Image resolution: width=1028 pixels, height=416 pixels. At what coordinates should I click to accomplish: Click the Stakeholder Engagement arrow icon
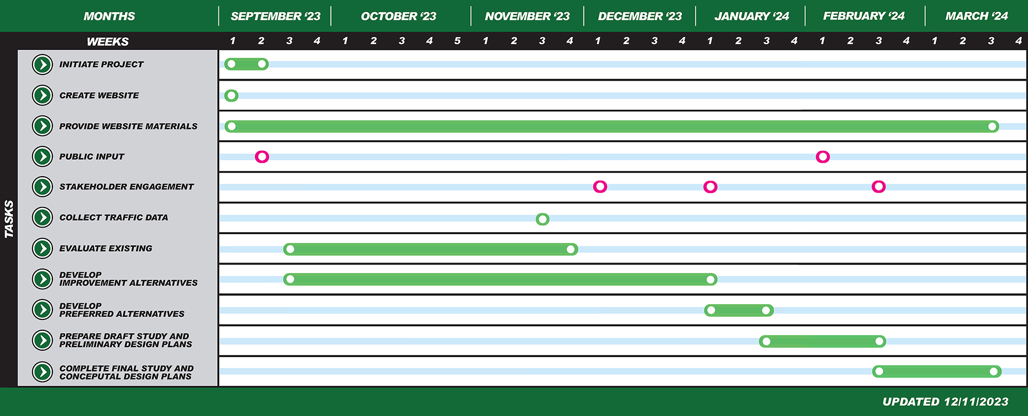tap(43, 187)
